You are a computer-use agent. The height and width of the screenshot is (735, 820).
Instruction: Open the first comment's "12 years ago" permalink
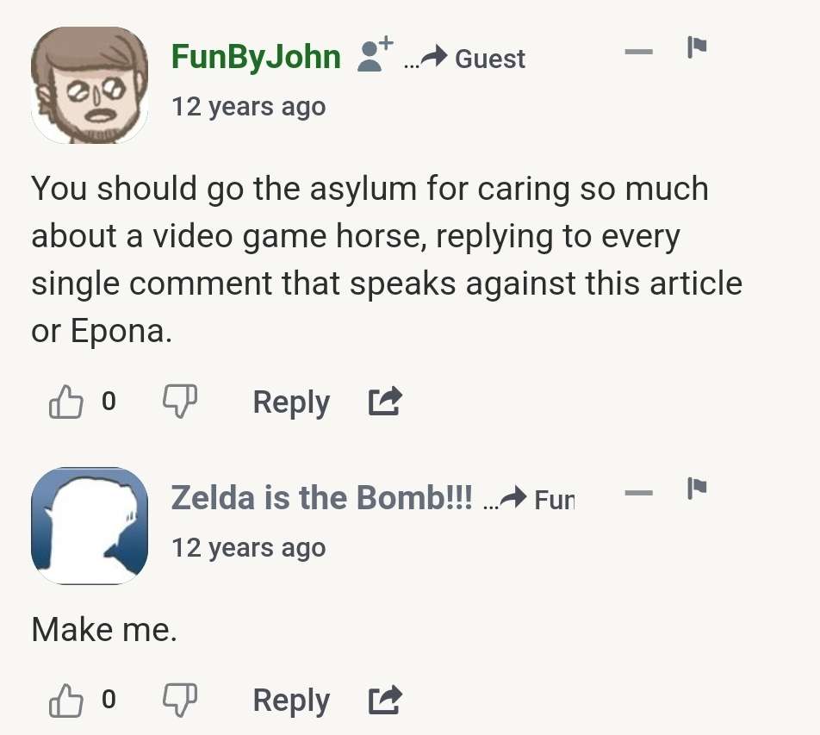click(x=249, y=107)
